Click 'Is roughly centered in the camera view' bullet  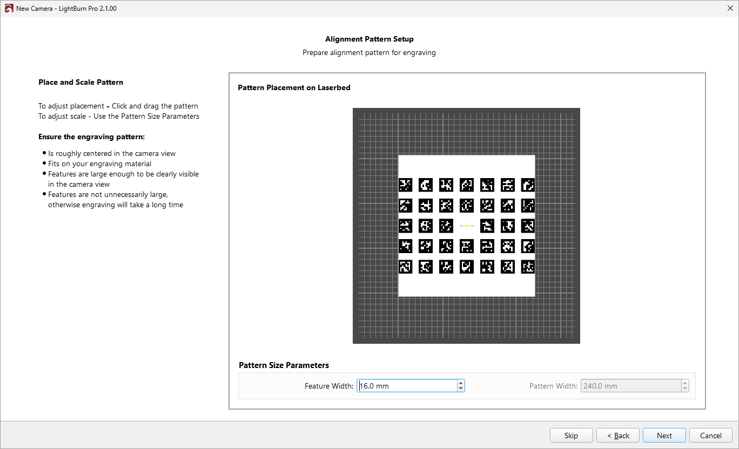click(112, 153)
